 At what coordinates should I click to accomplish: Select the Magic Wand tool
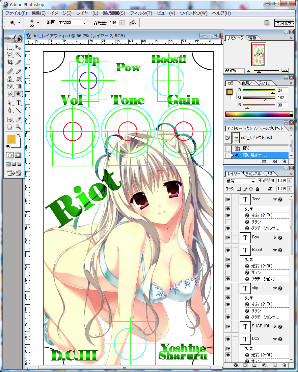pyautogui.click(x=19, y=55)
